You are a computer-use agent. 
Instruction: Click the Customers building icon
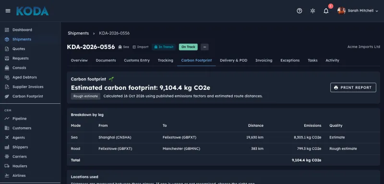pyautogui.click(x=7, y=128)
